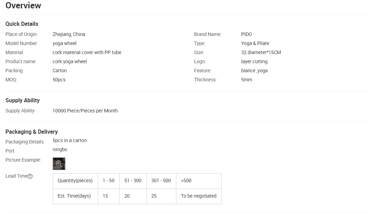The width and height of the screenshot is (374, 214).
Task: Select the cork material cover with PP tube text
Action: click(87, 52)
